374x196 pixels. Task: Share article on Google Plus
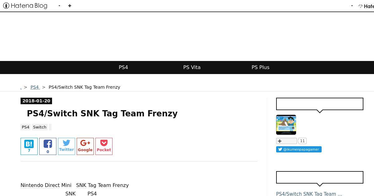point(85,146)
